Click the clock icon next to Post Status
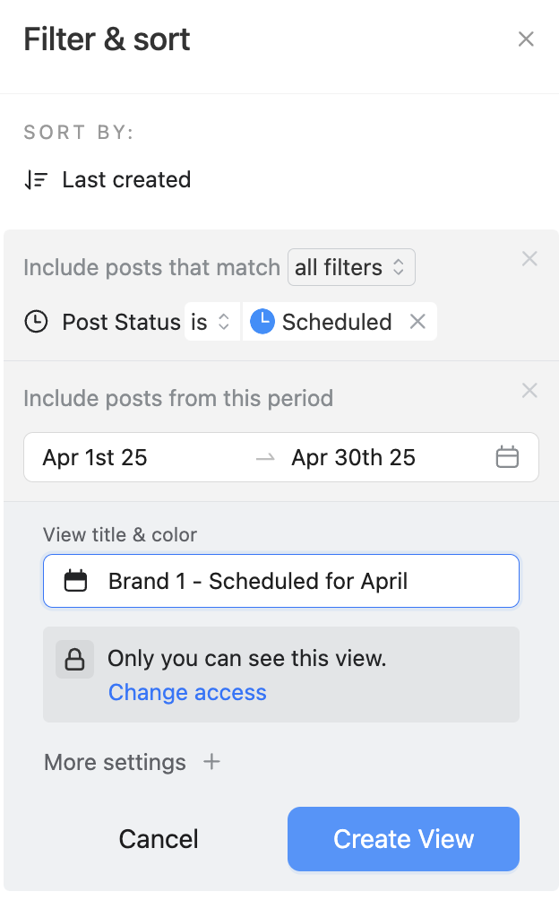 [36, 322]
